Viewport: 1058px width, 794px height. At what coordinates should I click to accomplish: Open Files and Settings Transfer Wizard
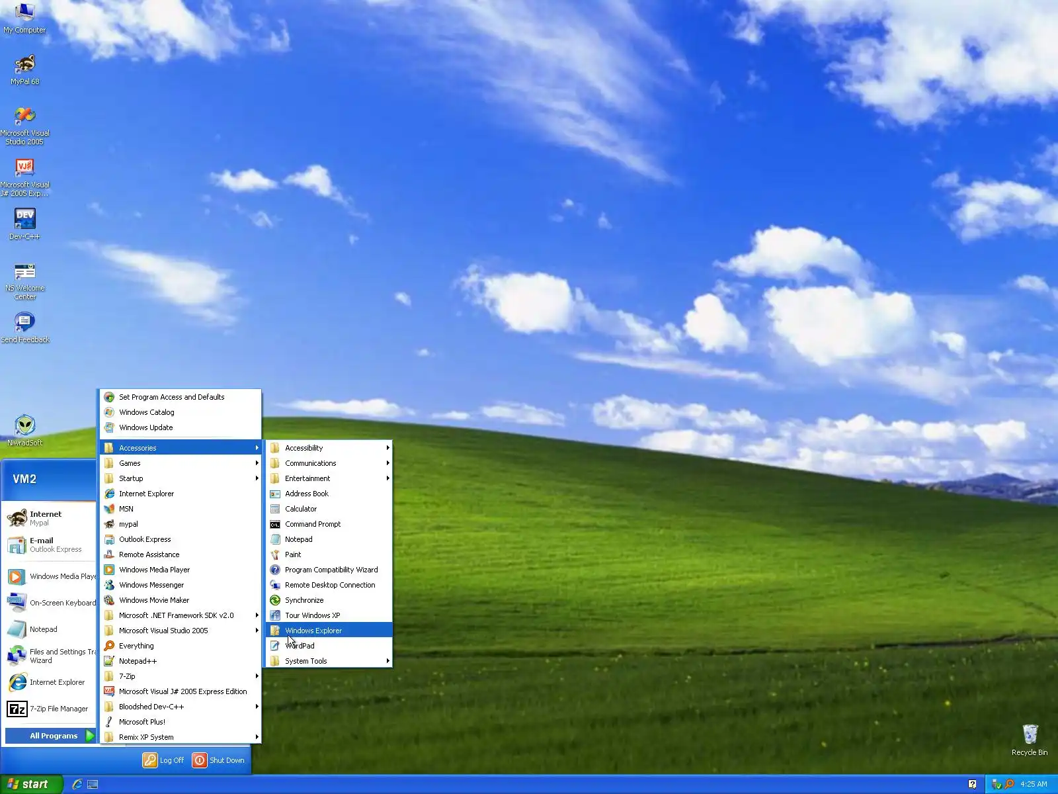[50, 656]
